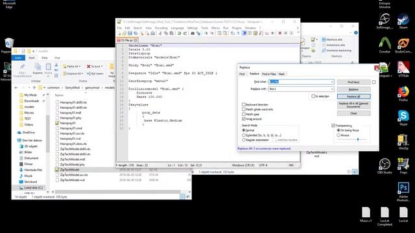Open the OBS Studio desktop icon

click(x=385, y=166)
